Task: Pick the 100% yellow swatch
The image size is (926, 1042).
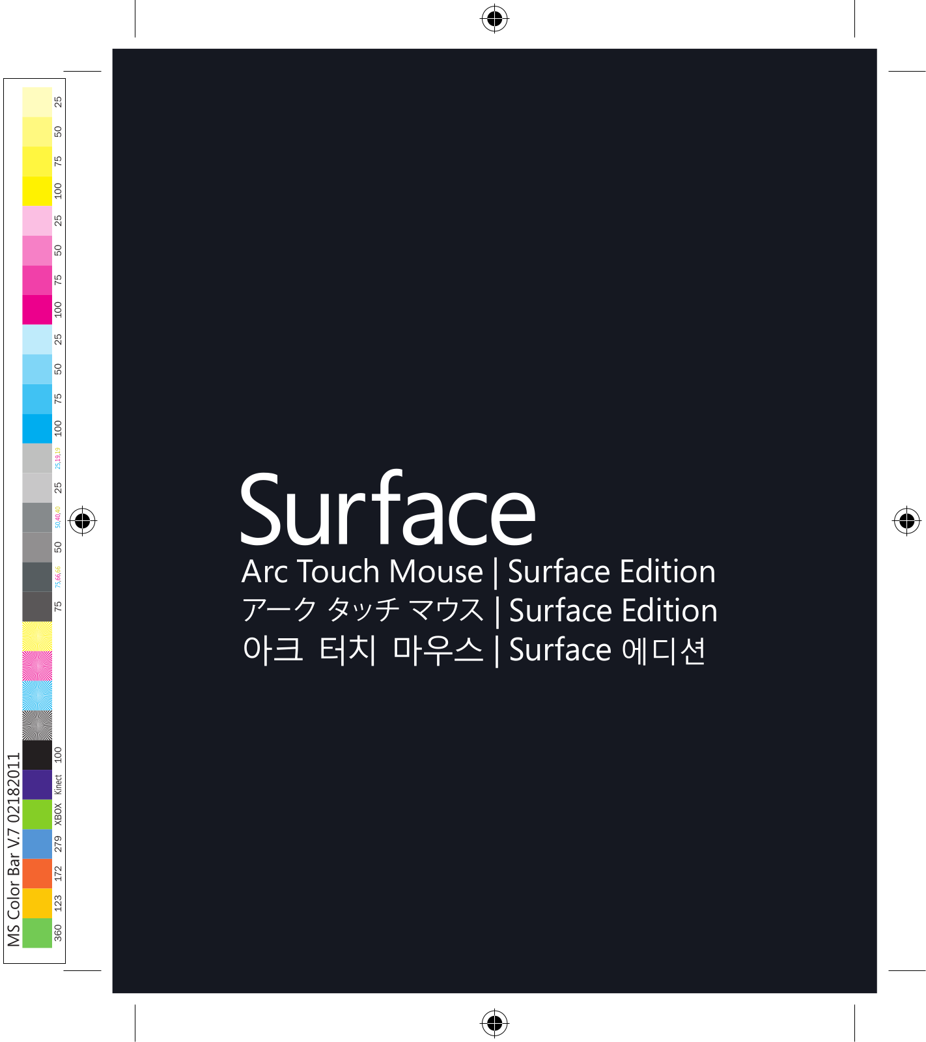Action: point(37,191)
